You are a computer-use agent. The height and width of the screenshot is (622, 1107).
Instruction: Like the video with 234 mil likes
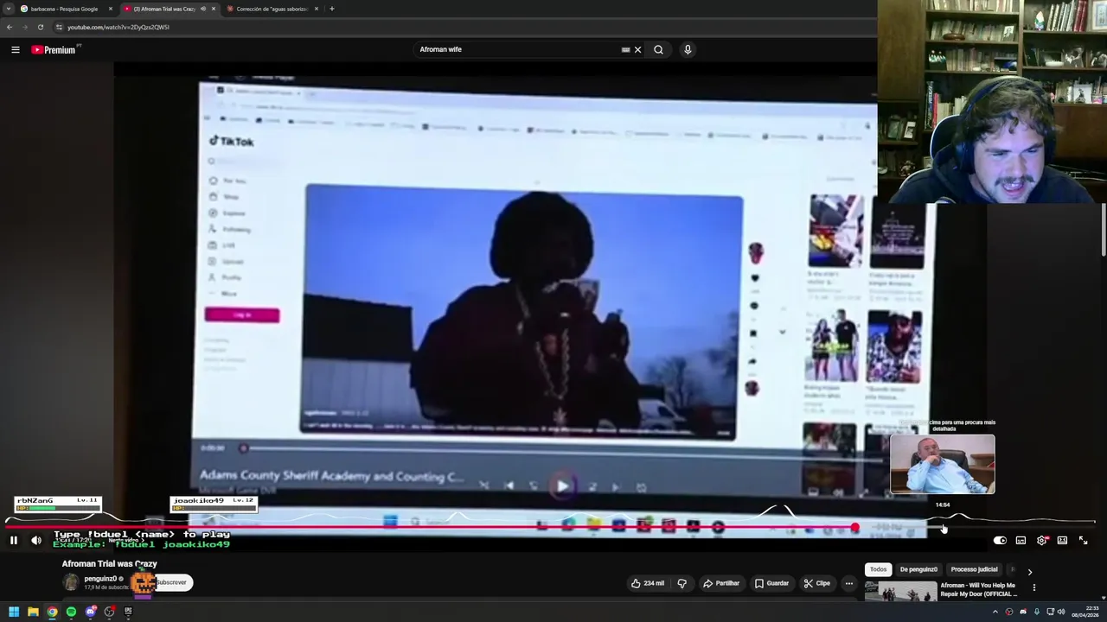pyautogui.click(x=648, y=583)
